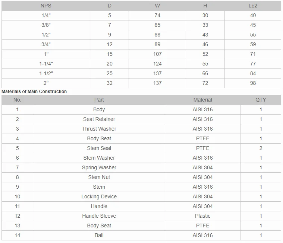Select the 1-1/4" NPS size cell
283x243 pixels.
click(x=46, y=64)
